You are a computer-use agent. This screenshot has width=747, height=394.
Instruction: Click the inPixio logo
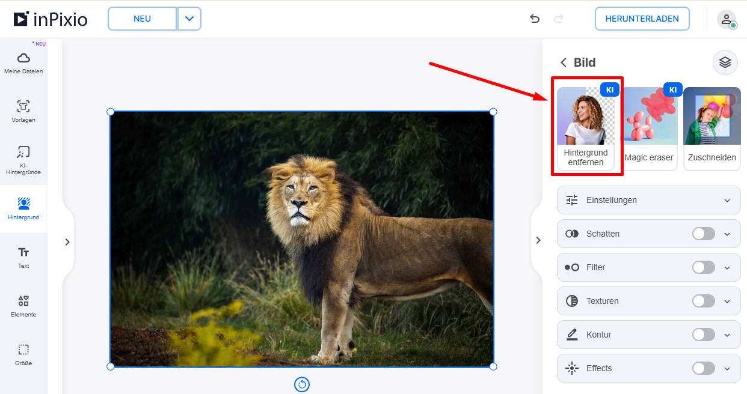[x=51, y=19]
